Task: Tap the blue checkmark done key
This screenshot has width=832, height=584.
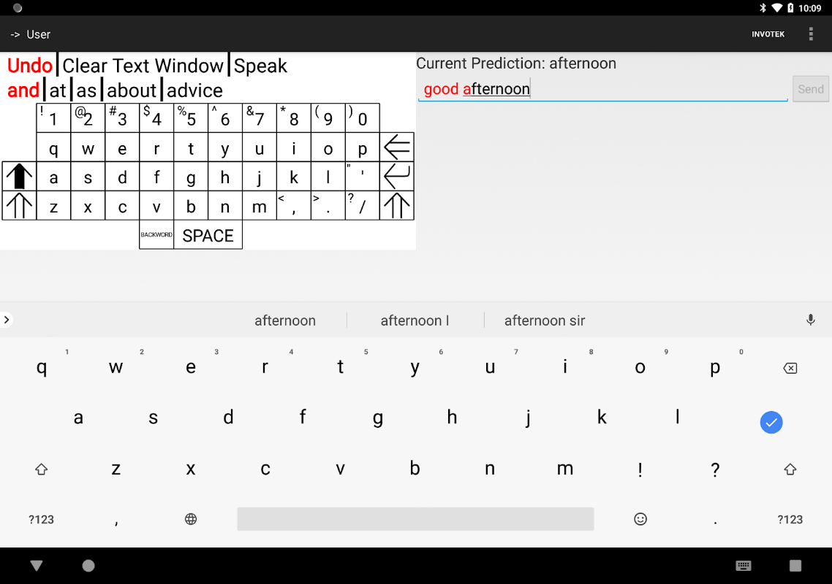Action: tap(771, 423)
